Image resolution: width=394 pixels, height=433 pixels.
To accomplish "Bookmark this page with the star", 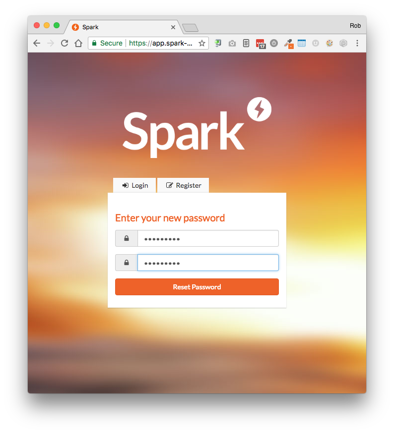I will pos(202,43).
